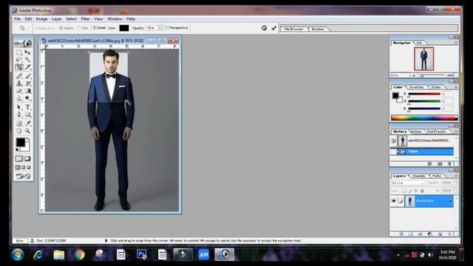Create a new layer in Layers panel
The width and height of the screenshot is (473, 266).
pyautogui.click(x=440, y=233)
